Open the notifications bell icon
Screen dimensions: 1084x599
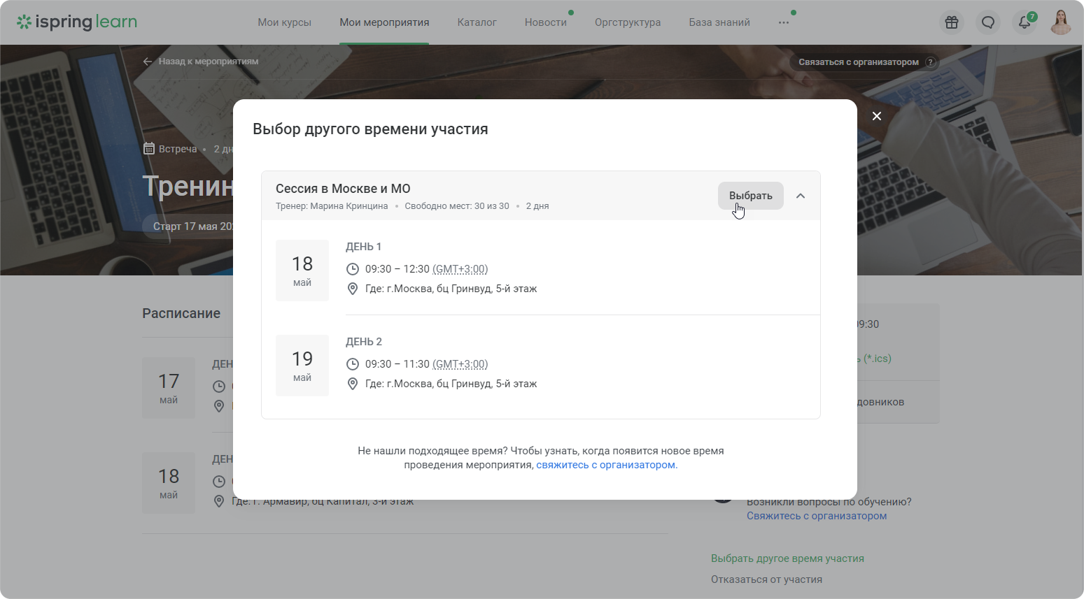point(1025,22)
